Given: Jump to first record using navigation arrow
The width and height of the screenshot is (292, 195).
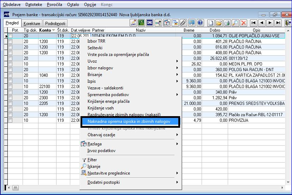Looking at the screenshot, I should (253, 23).
